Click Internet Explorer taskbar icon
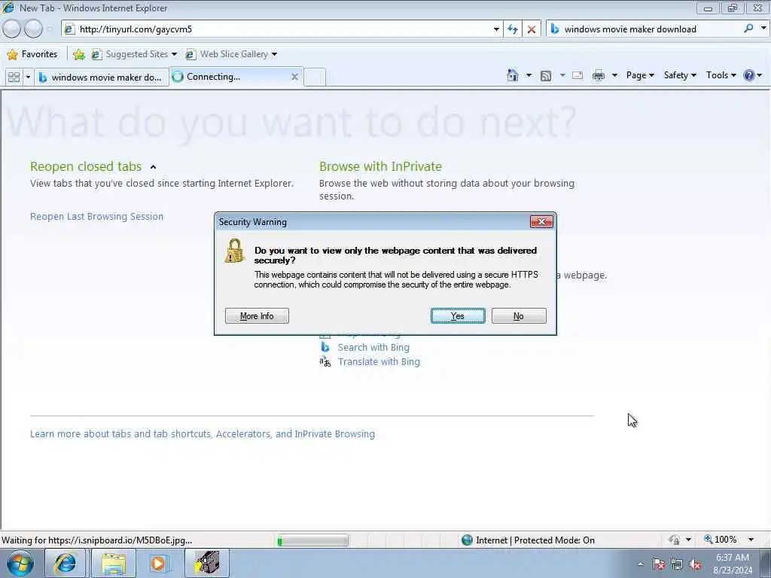This screenshot has height=578, width=771. (65, 563)
